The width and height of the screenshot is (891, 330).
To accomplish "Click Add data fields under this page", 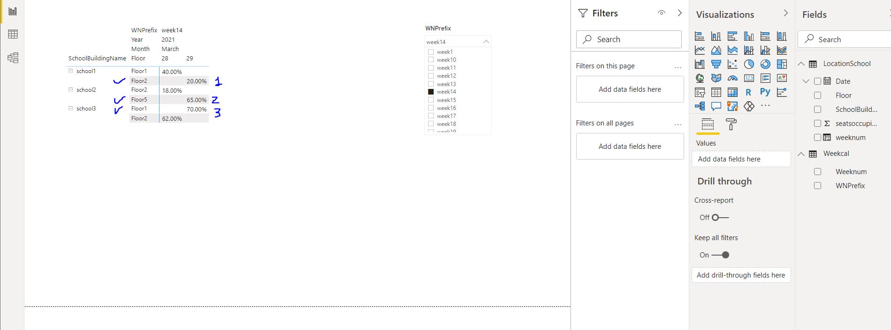I will 630,89.
